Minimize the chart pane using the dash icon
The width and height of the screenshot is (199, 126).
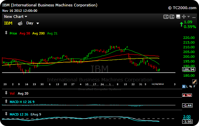[x=194, y=17]
